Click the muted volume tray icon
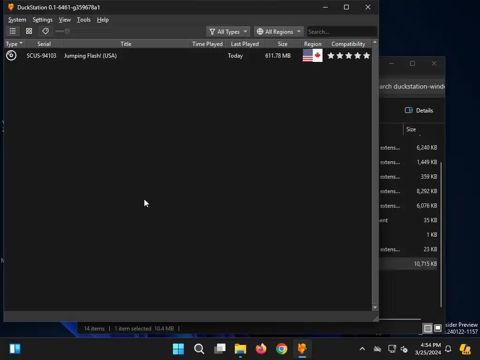Viewport: 480px width, 360px height. [x=404, y=349]
